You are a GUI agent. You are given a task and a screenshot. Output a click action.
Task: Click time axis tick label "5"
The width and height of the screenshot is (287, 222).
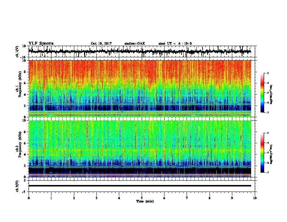(142, 198)
